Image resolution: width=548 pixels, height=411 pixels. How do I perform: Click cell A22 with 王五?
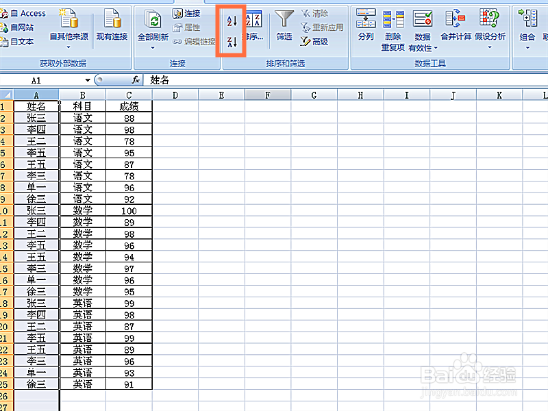(36, 349)
